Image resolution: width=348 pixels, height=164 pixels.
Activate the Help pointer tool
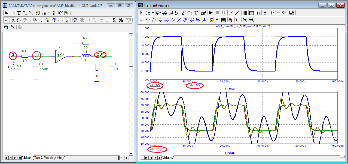[x=60, y=13]
